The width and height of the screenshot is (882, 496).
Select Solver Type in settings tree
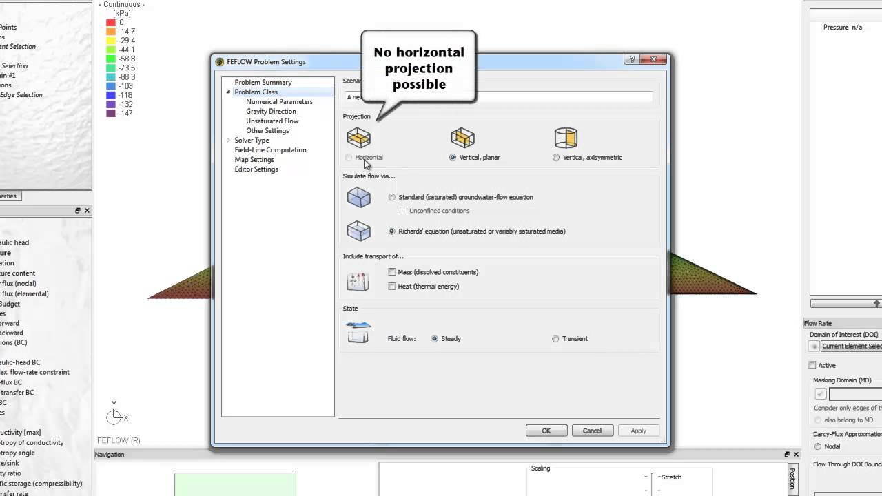tap(252, 141)
